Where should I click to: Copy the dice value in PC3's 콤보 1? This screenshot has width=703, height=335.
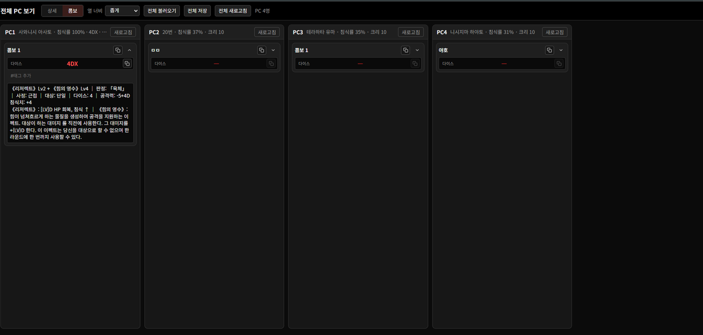pyautogui.click(x=415, y=63)
